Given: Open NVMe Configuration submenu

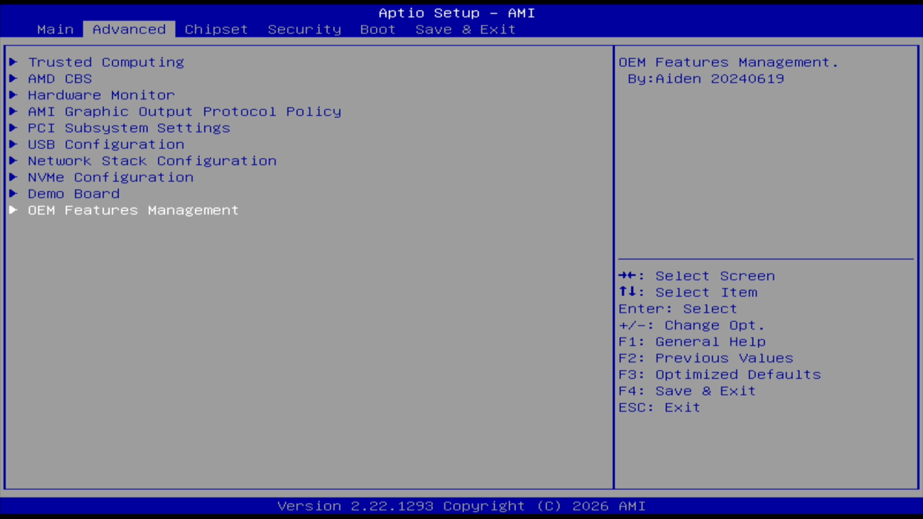Looking at the screenshot, I should [110, 178].
